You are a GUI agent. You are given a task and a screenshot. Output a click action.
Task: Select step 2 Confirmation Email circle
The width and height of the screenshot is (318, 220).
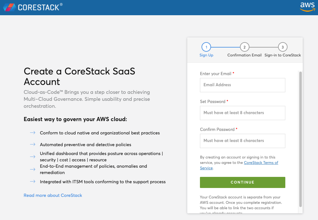(244, 47)
